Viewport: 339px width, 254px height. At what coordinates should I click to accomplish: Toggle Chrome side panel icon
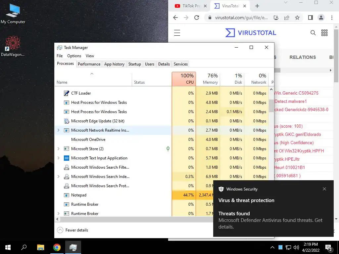[311, 18]
